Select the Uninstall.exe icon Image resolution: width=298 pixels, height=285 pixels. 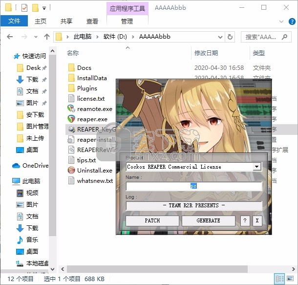point(71,170)
